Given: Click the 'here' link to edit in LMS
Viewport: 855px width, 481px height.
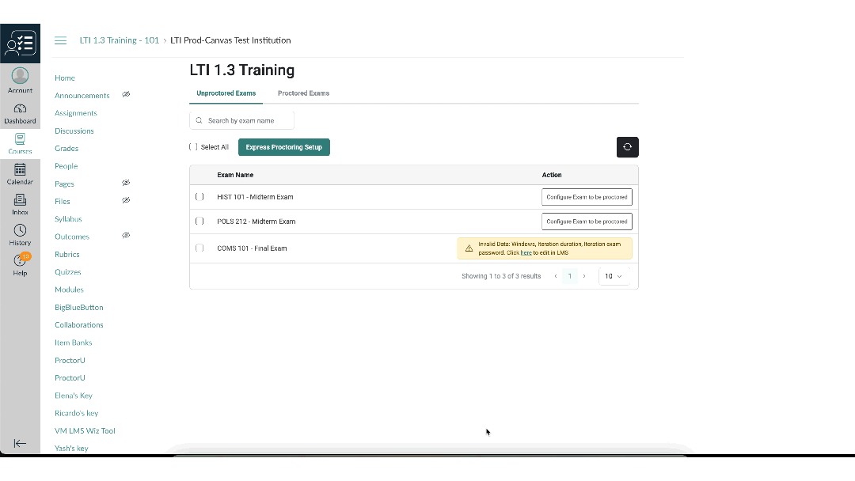Looking at the screenshot, I should [x=526, y=252].
